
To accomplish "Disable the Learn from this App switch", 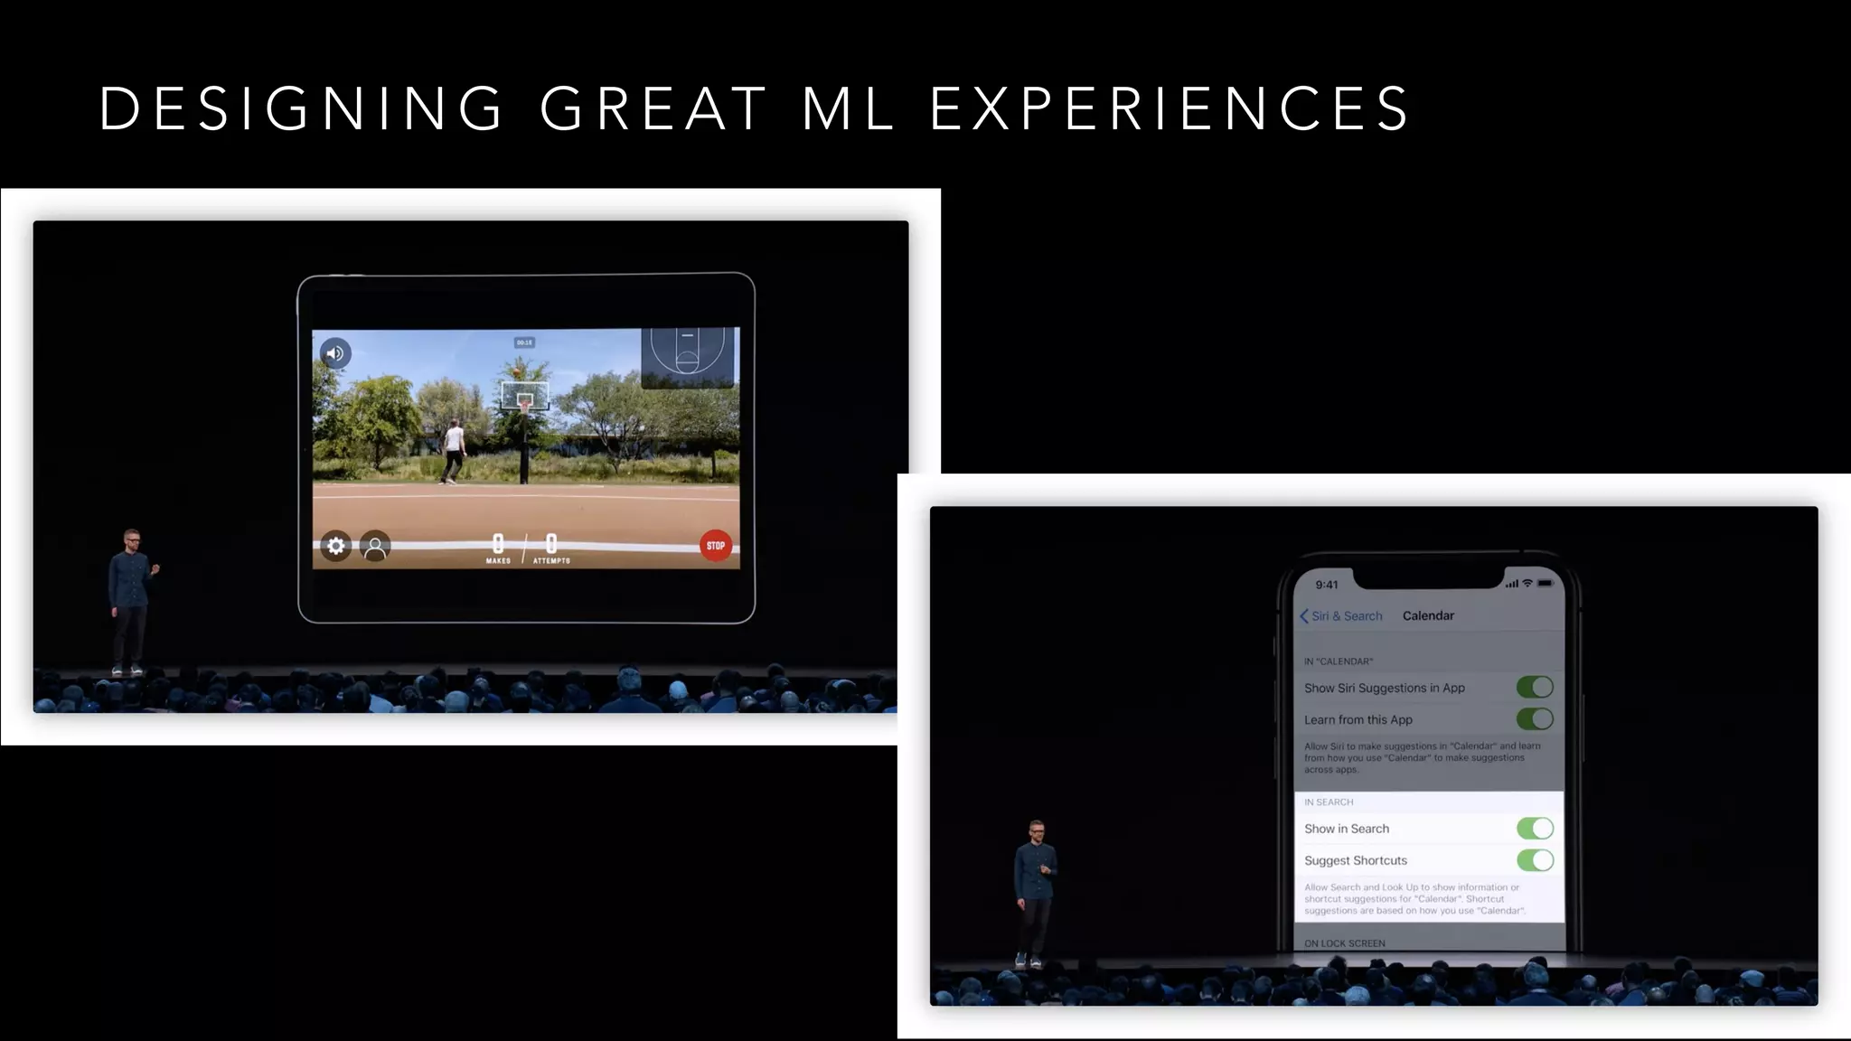I will tap(1535, 719).
